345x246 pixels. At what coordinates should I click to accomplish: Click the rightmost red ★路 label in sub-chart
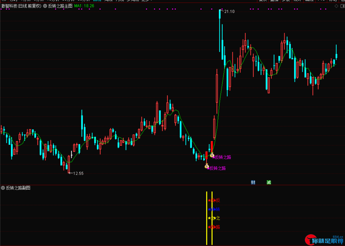[216, 227]
